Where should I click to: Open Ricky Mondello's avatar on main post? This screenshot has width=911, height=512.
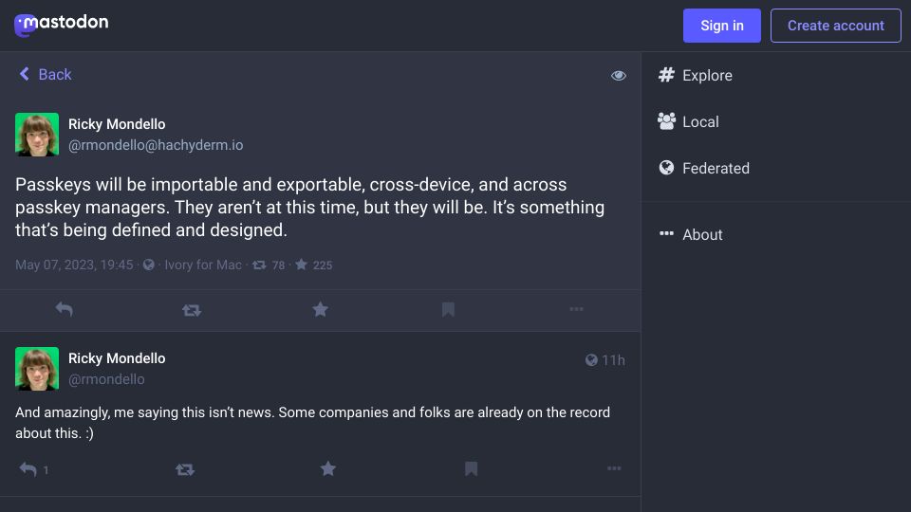coord(37,135)
